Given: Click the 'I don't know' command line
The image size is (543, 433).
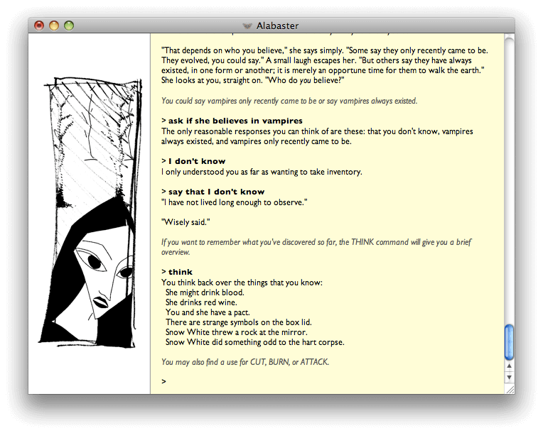Looking at the screenshot, I should coord(193,161).
